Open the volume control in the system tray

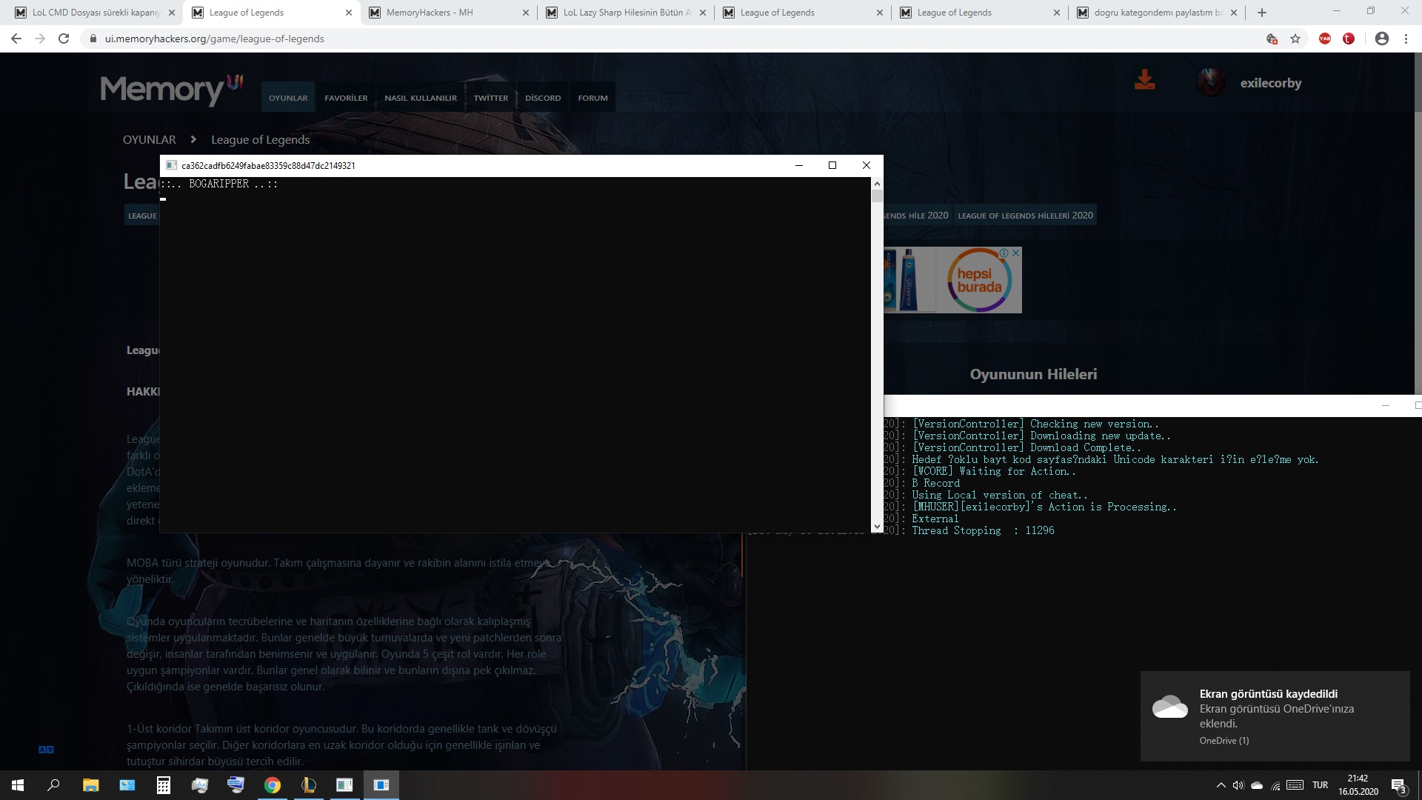pos(1238,785)
